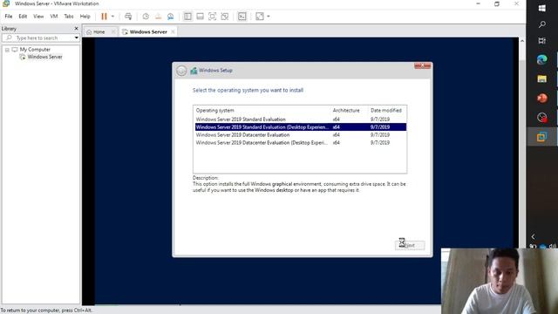The width and height of the screenshot is (558, 314).
Task: Open the Library search dropdown arrow
Action: [x=76, y=38]
